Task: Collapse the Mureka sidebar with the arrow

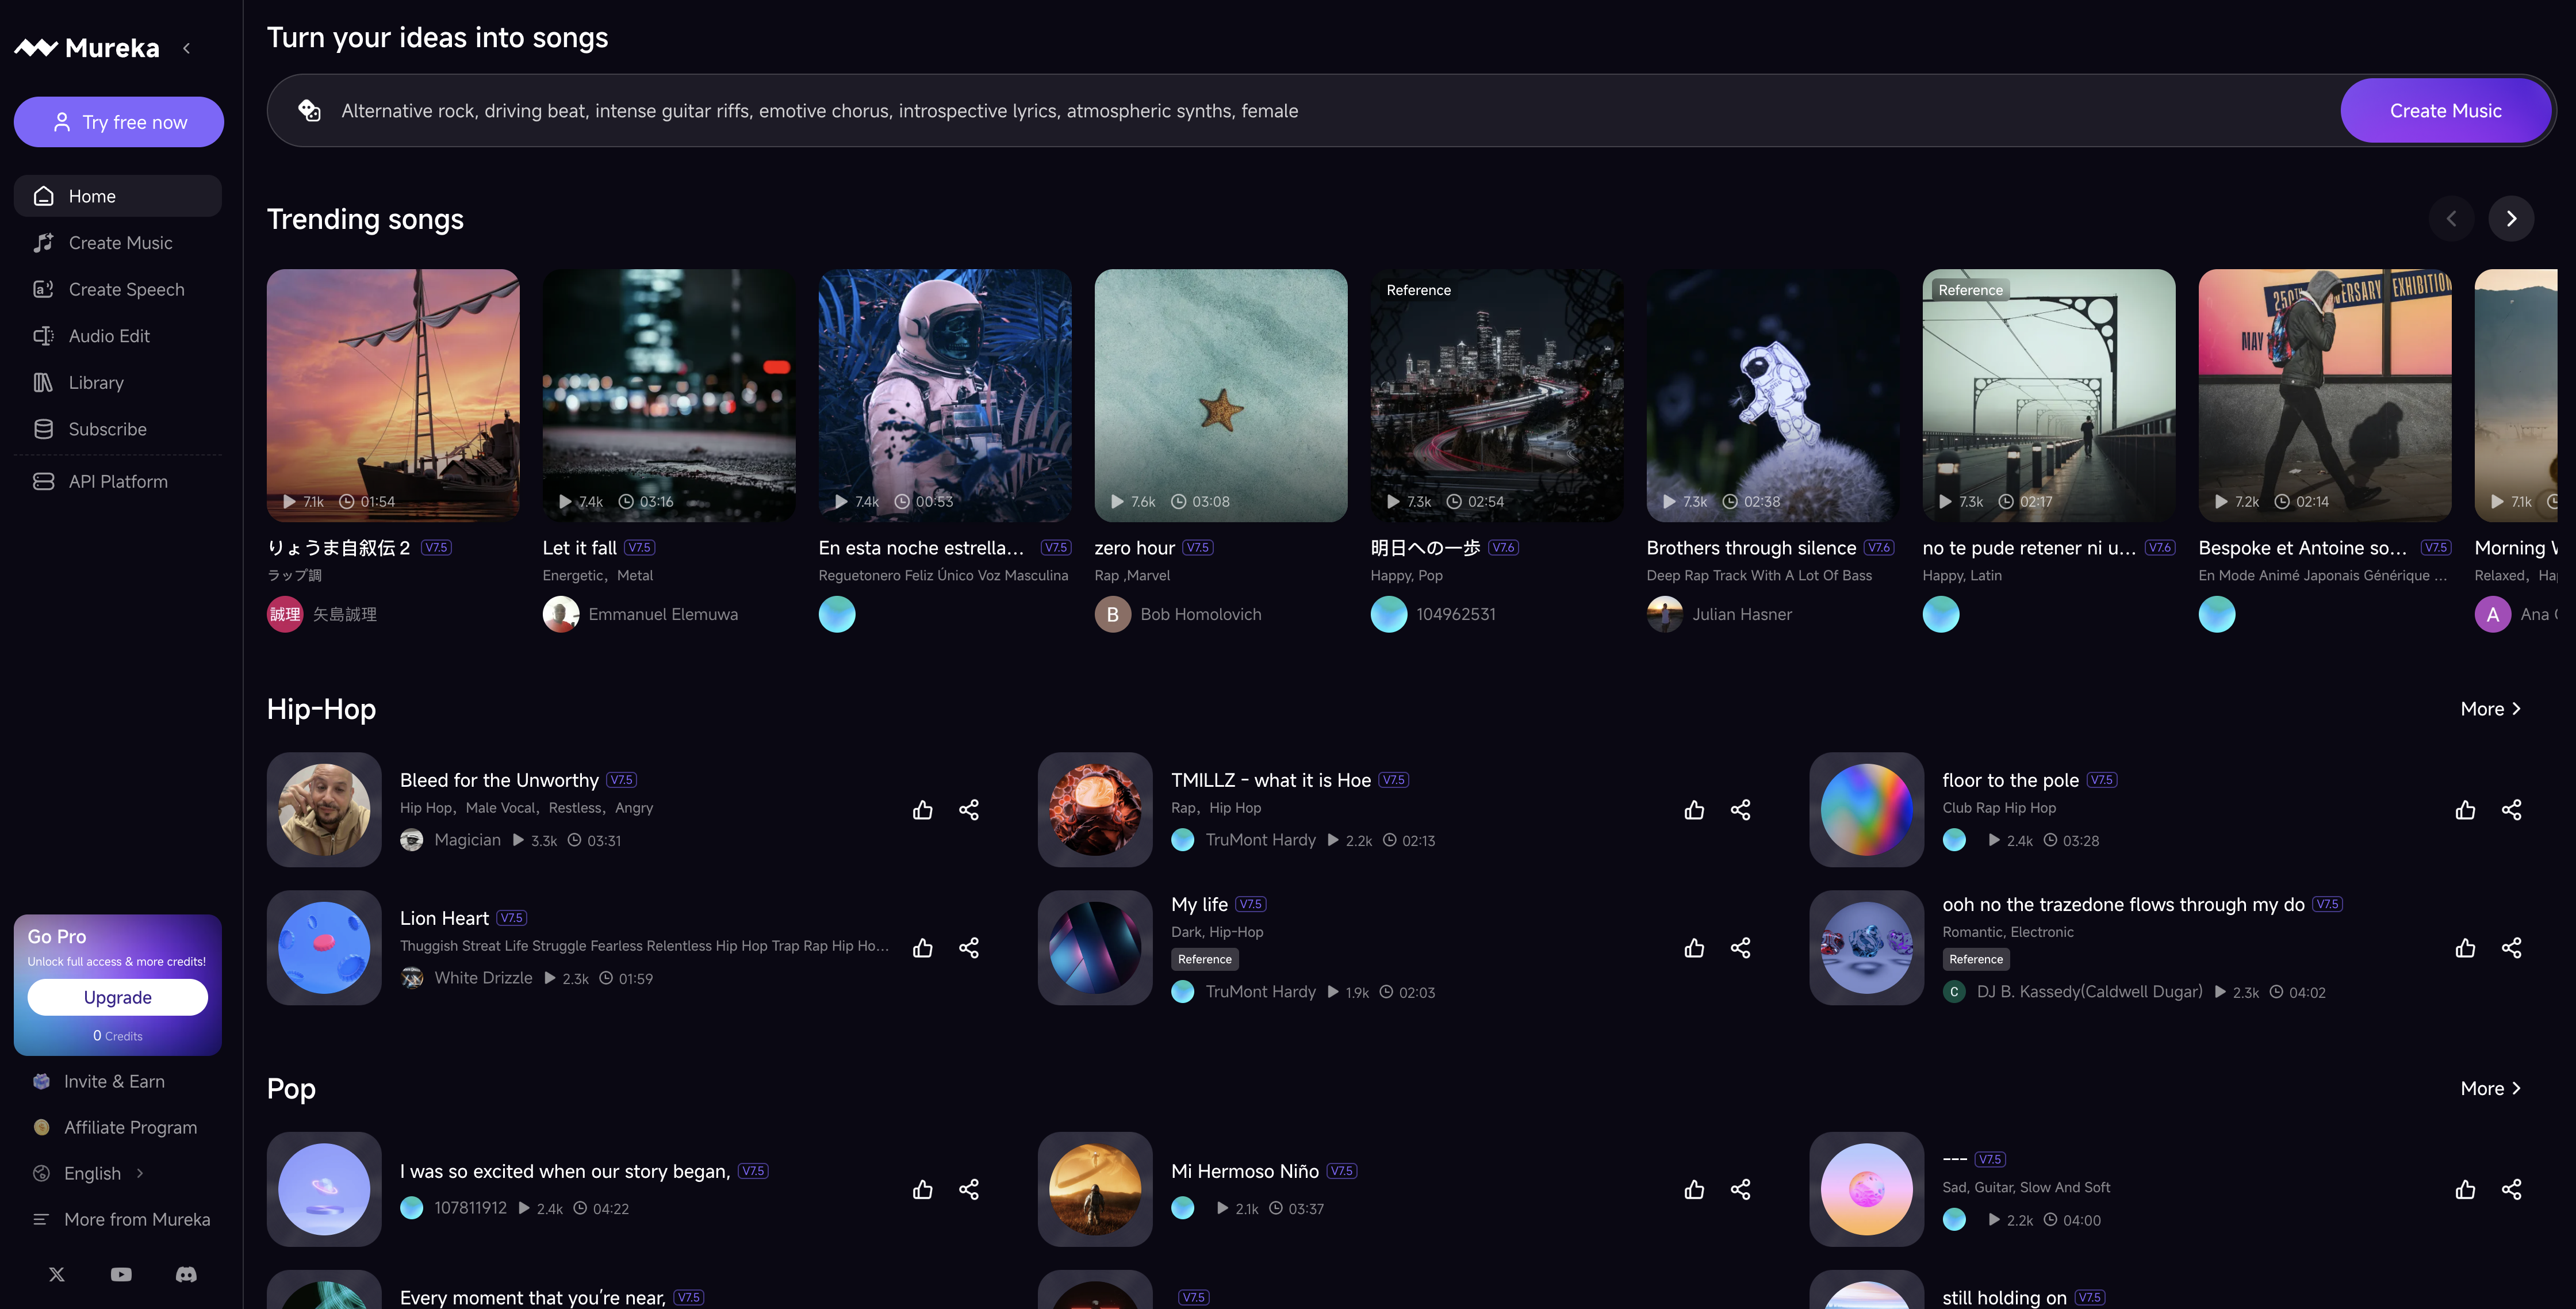Action: (x=187, y=48)
